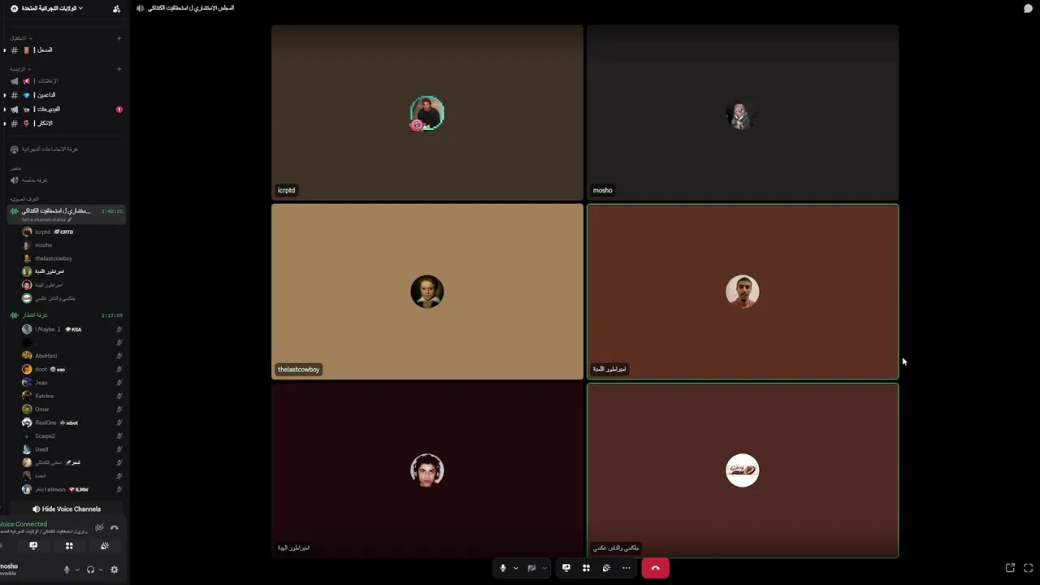Screen dimensions: 1040x585
Task: Share your screen from the call bar
Action: (x=566, y=568)
